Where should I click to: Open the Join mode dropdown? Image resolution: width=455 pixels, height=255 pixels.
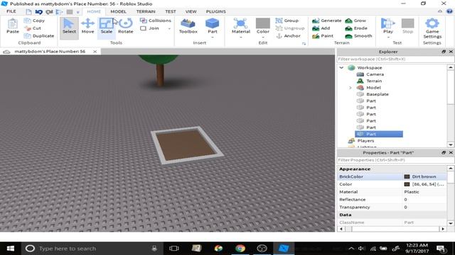click(x=169, y=28)
